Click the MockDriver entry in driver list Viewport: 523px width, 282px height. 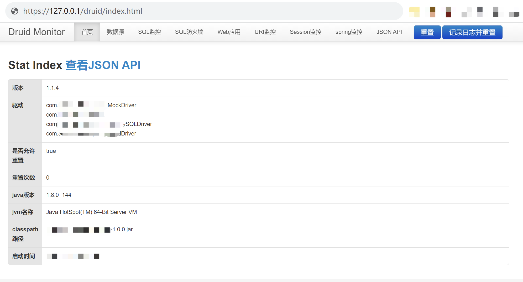[122, 105]
